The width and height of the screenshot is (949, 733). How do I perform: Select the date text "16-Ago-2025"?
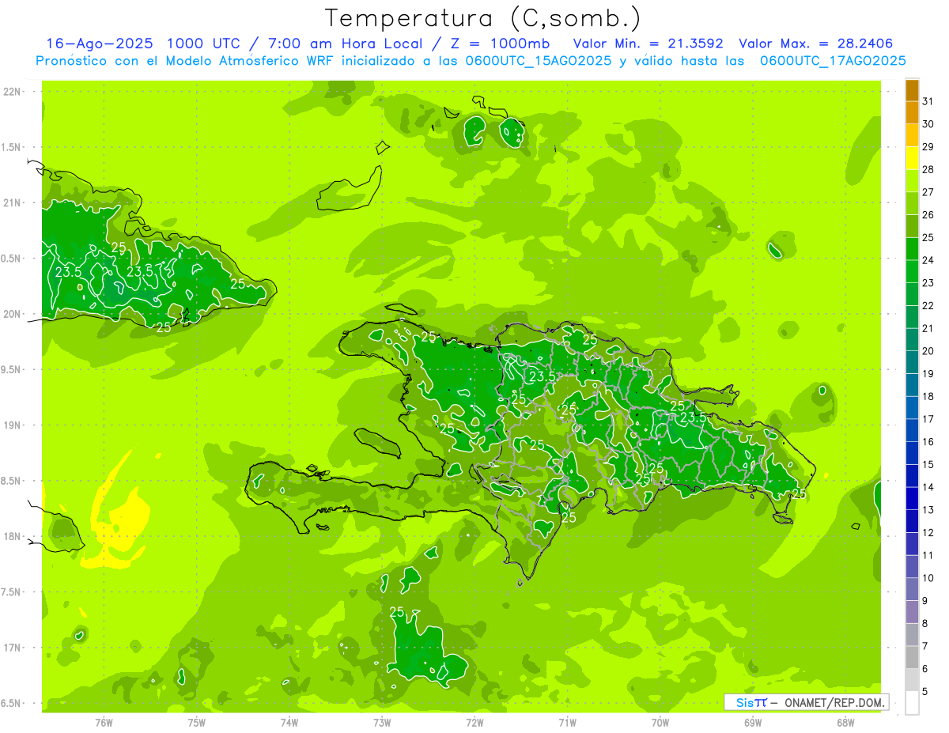tap(100, 43)
